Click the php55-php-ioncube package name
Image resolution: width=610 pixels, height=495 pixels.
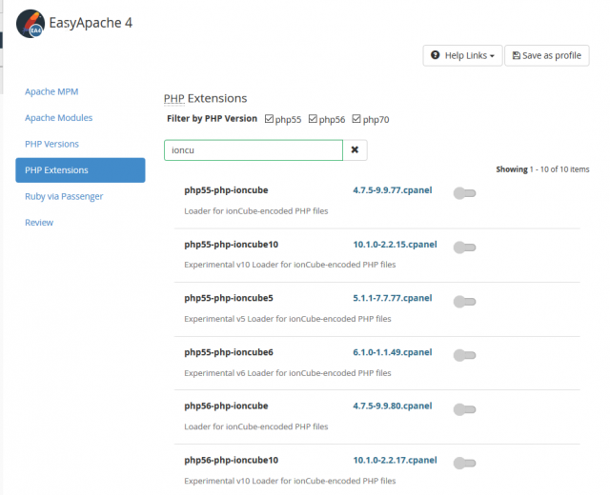tap(226, 190)
